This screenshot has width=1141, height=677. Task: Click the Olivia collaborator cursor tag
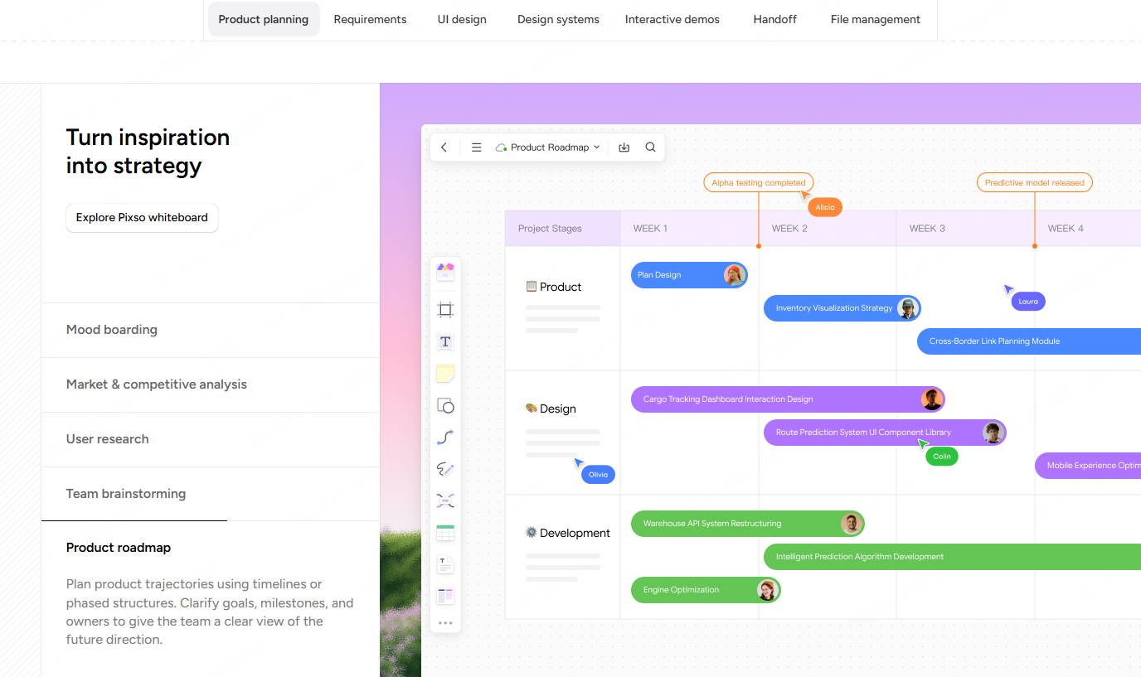point(598,475)
